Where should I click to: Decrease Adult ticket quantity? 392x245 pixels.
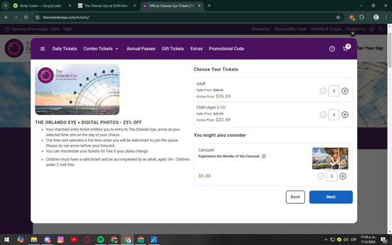pos(323,91)
